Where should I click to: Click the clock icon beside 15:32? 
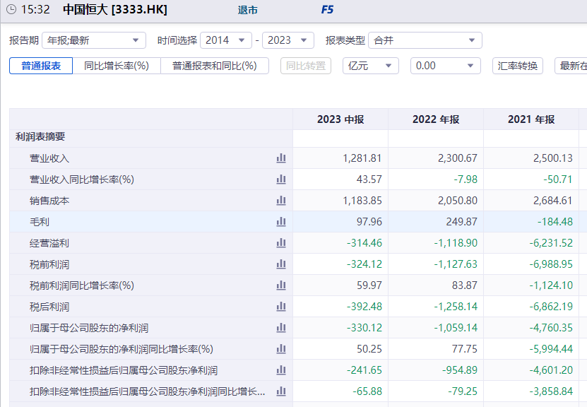[11, 9]
